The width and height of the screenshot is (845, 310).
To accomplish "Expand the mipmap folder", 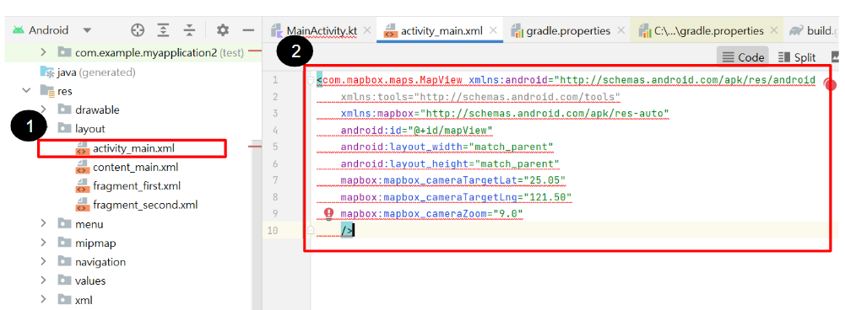I will pyautogui.click(x=44, y=243).
